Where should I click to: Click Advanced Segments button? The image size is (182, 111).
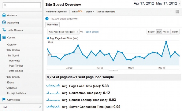tap(56, 12)
